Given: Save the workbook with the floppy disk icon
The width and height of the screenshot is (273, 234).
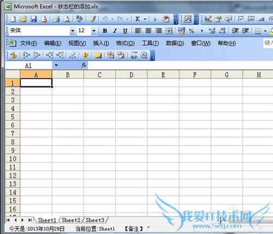Looking at the screenshot, I should (x=33, y=19).
